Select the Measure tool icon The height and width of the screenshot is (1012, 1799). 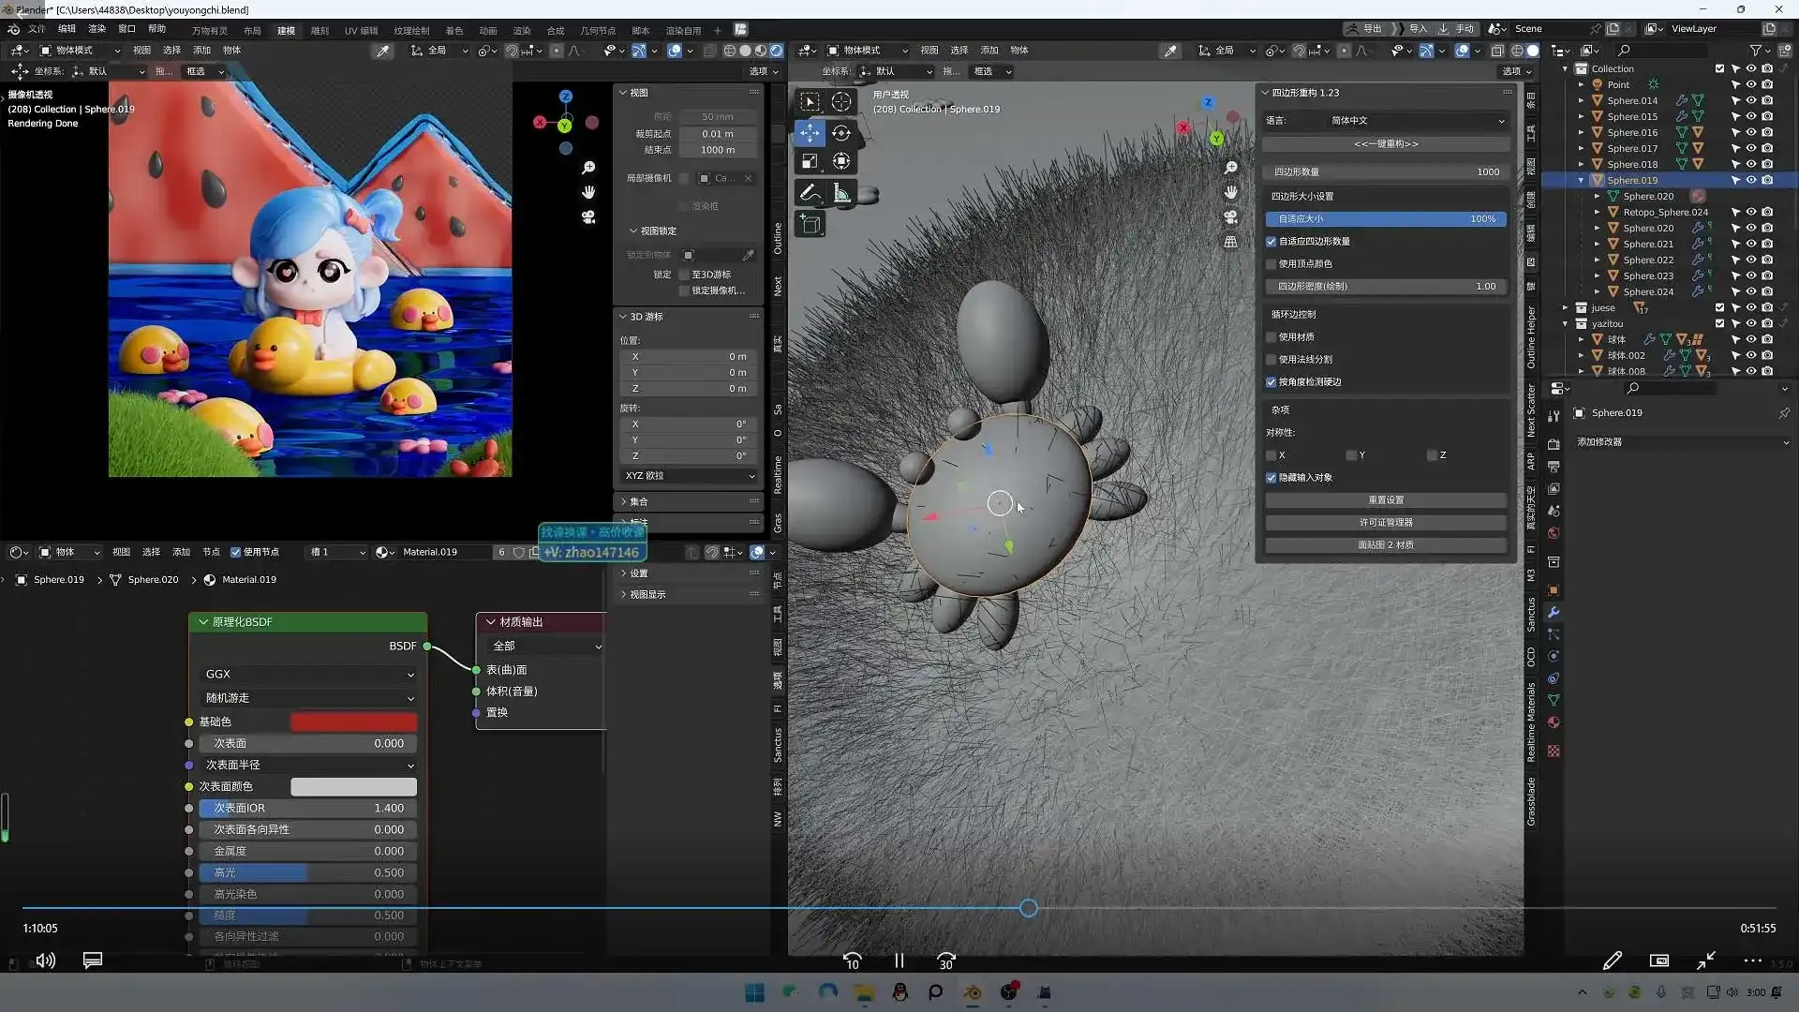pos(841,193)
